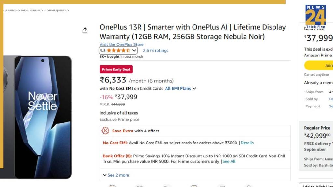Open No Cost EMI Details link
The image size is (333, 187).
pyautogui.click(x=247, y=143)
